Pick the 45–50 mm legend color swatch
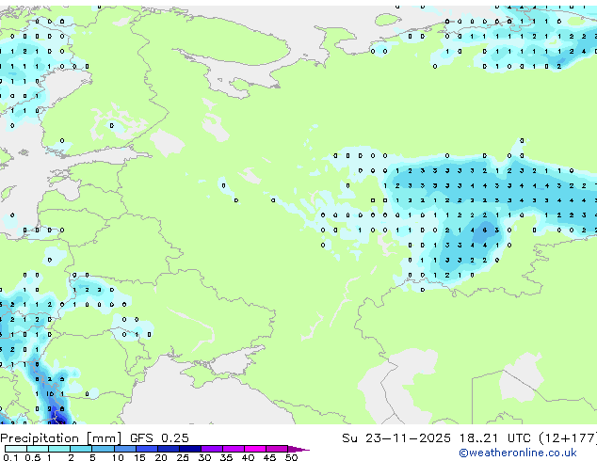This screenshot has width=597, height=461. (x=277, y=449)
